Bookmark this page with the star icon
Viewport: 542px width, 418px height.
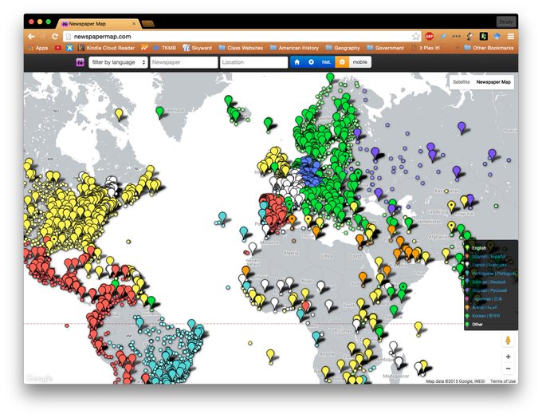[416, 36]
